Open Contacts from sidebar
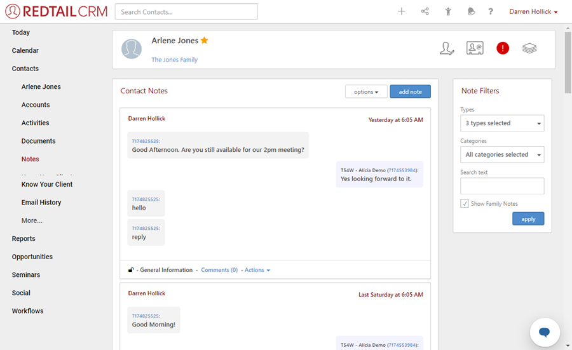 pos(25,69)
